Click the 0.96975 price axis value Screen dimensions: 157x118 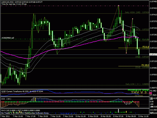click(153, 88)
